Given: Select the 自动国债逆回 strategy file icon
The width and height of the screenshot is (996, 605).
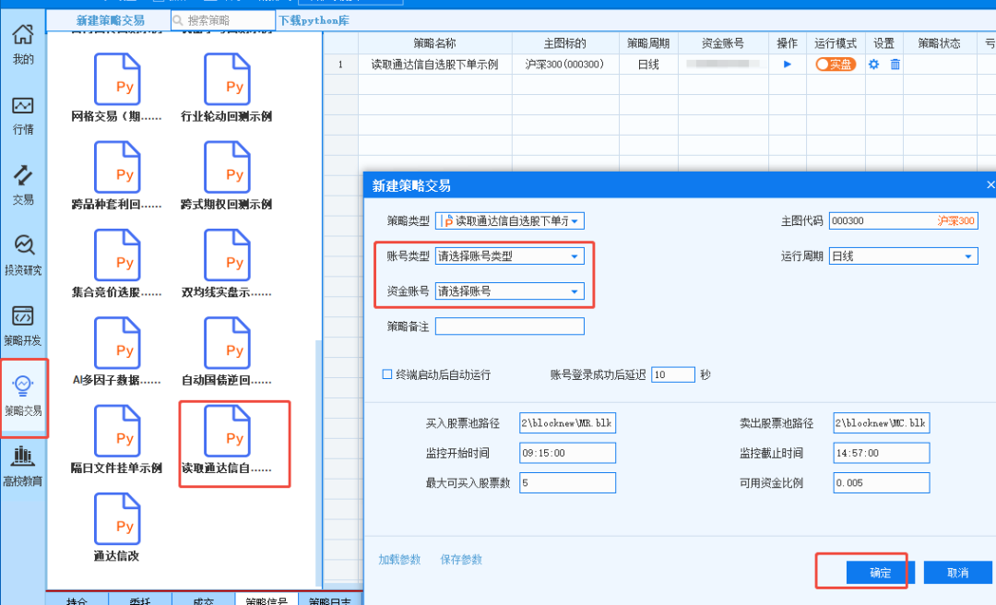Looking at the screenshot, I should coord(227,343).
